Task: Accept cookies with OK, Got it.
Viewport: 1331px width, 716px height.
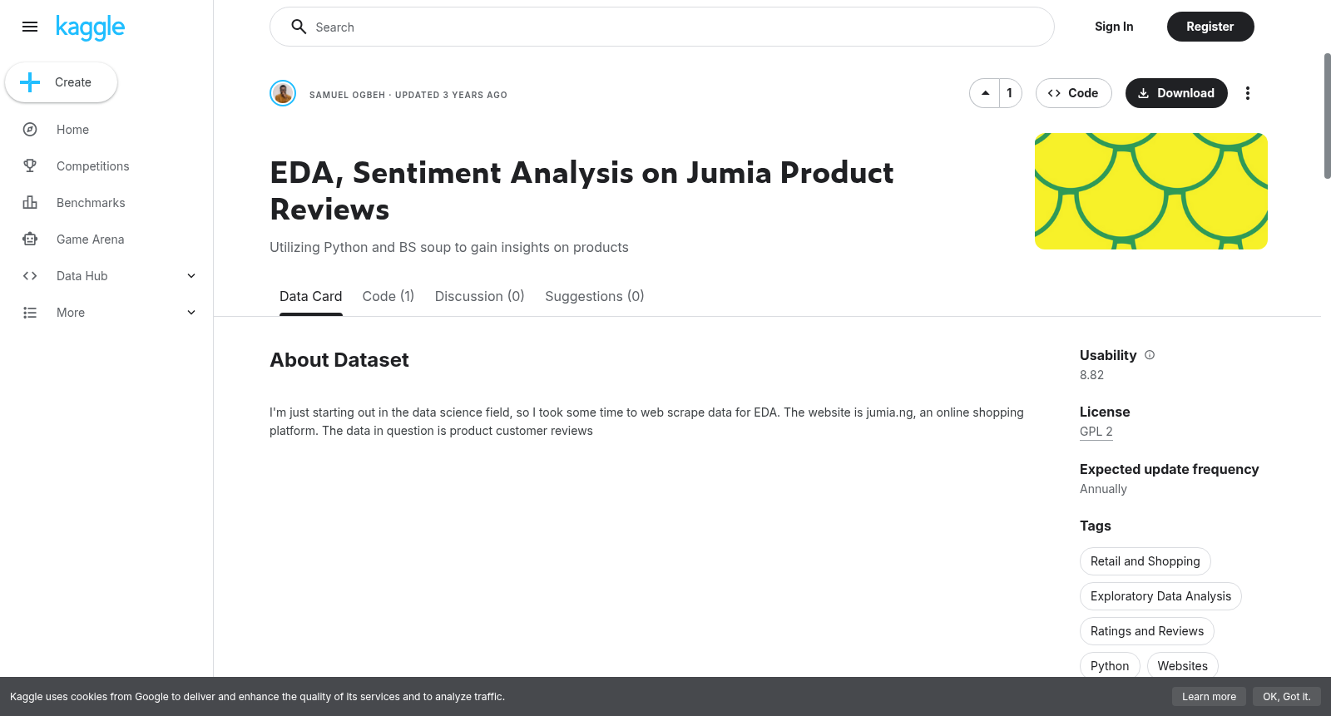Action: pos(1286,697)
